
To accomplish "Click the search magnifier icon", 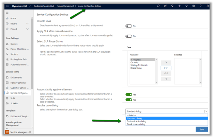I will pos(158,6).
